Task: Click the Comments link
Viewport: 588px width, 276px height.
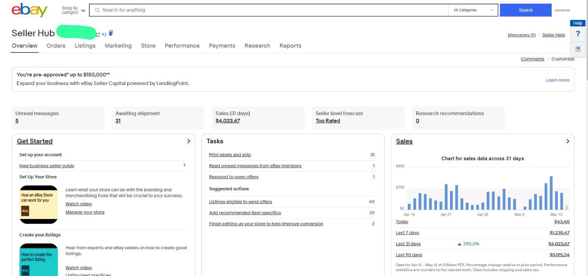Action: click(532, 59)
